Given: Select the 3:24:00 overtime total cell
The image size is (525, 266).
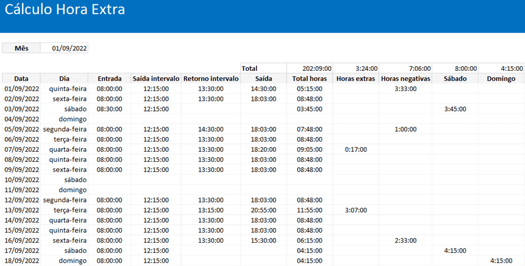Looking at the screenshot, I should click(x=356, y=68).
